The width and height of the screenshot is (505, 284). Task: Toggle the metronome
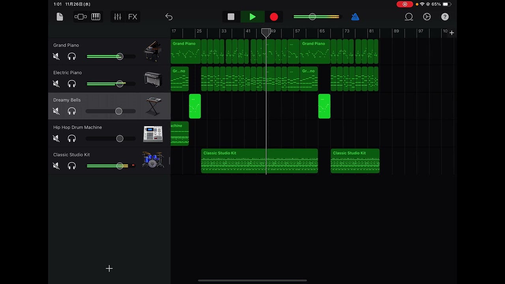355,17
